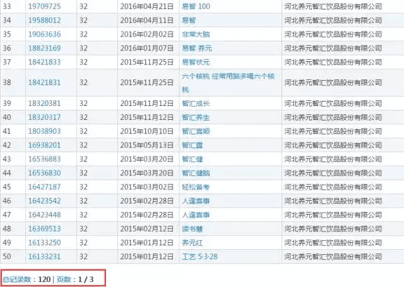Select the date 2016年04月11日
Screen dimensions: 404x287
pyautogui.click(x=147, y=20)
